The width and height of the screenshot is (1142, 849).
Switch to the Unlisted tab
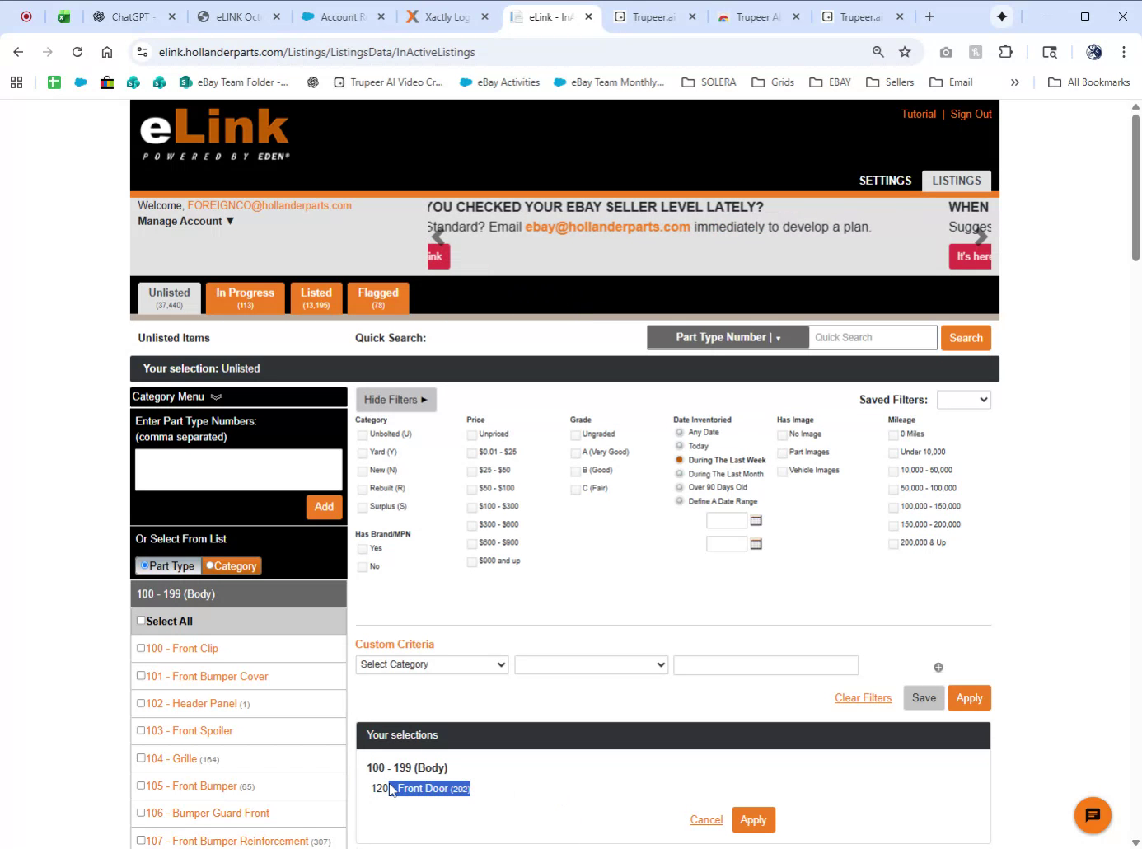pyautogui.click(x=169, y=298)
